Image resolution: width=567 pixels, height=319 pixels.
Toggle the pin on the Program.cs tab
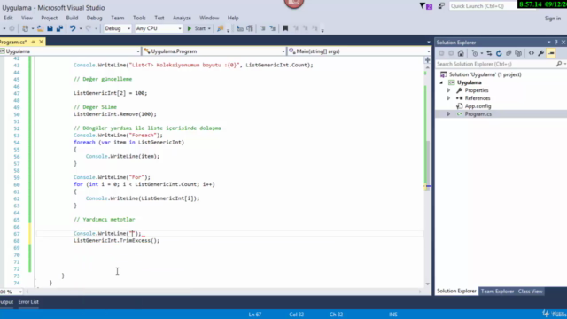pos(34,42)
